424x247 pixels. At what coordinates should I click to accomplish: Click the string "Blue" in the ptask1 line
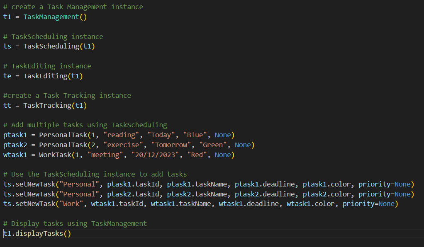pos(195,135)
